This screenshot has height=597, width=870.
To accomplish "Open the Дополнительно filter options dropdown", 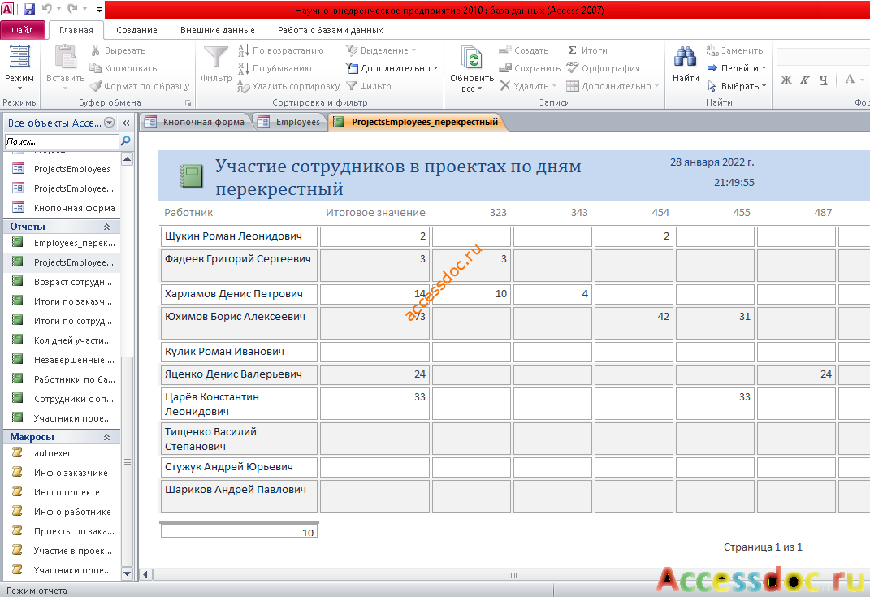I will pyautogui.click(x=392, y=68).
